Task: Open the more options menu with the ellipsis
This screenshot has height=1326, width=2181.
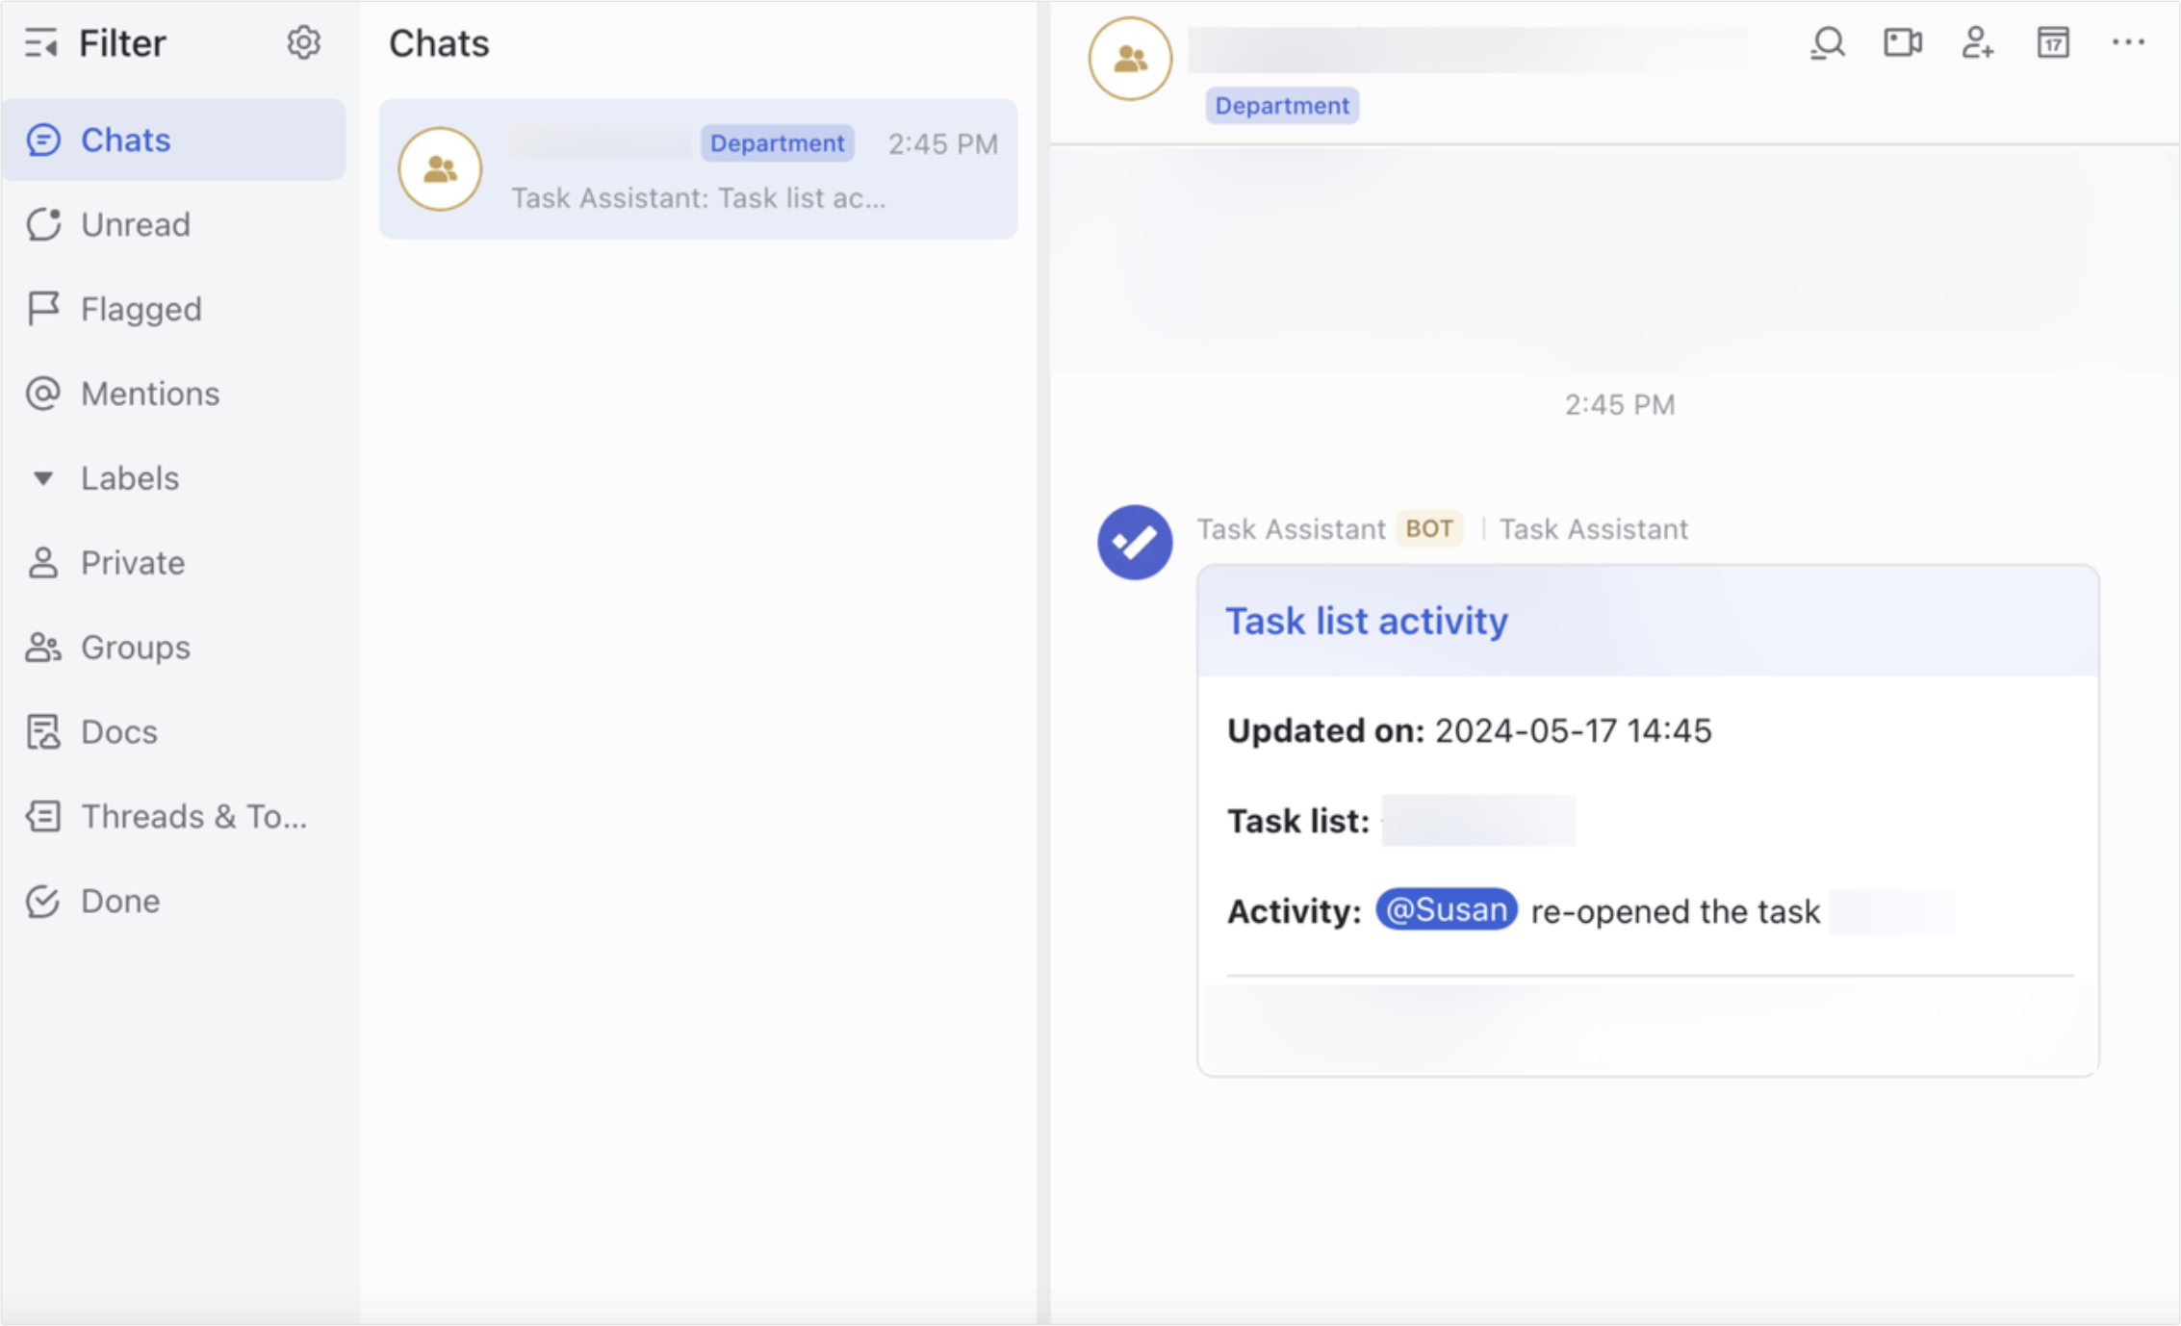Action: click(x=2129, y=42)
